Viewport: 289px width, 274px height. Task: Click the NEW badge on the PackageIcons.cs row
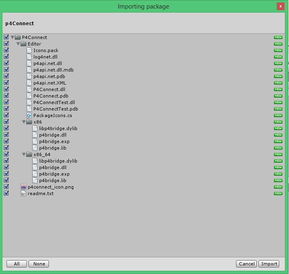coord(278,115)
